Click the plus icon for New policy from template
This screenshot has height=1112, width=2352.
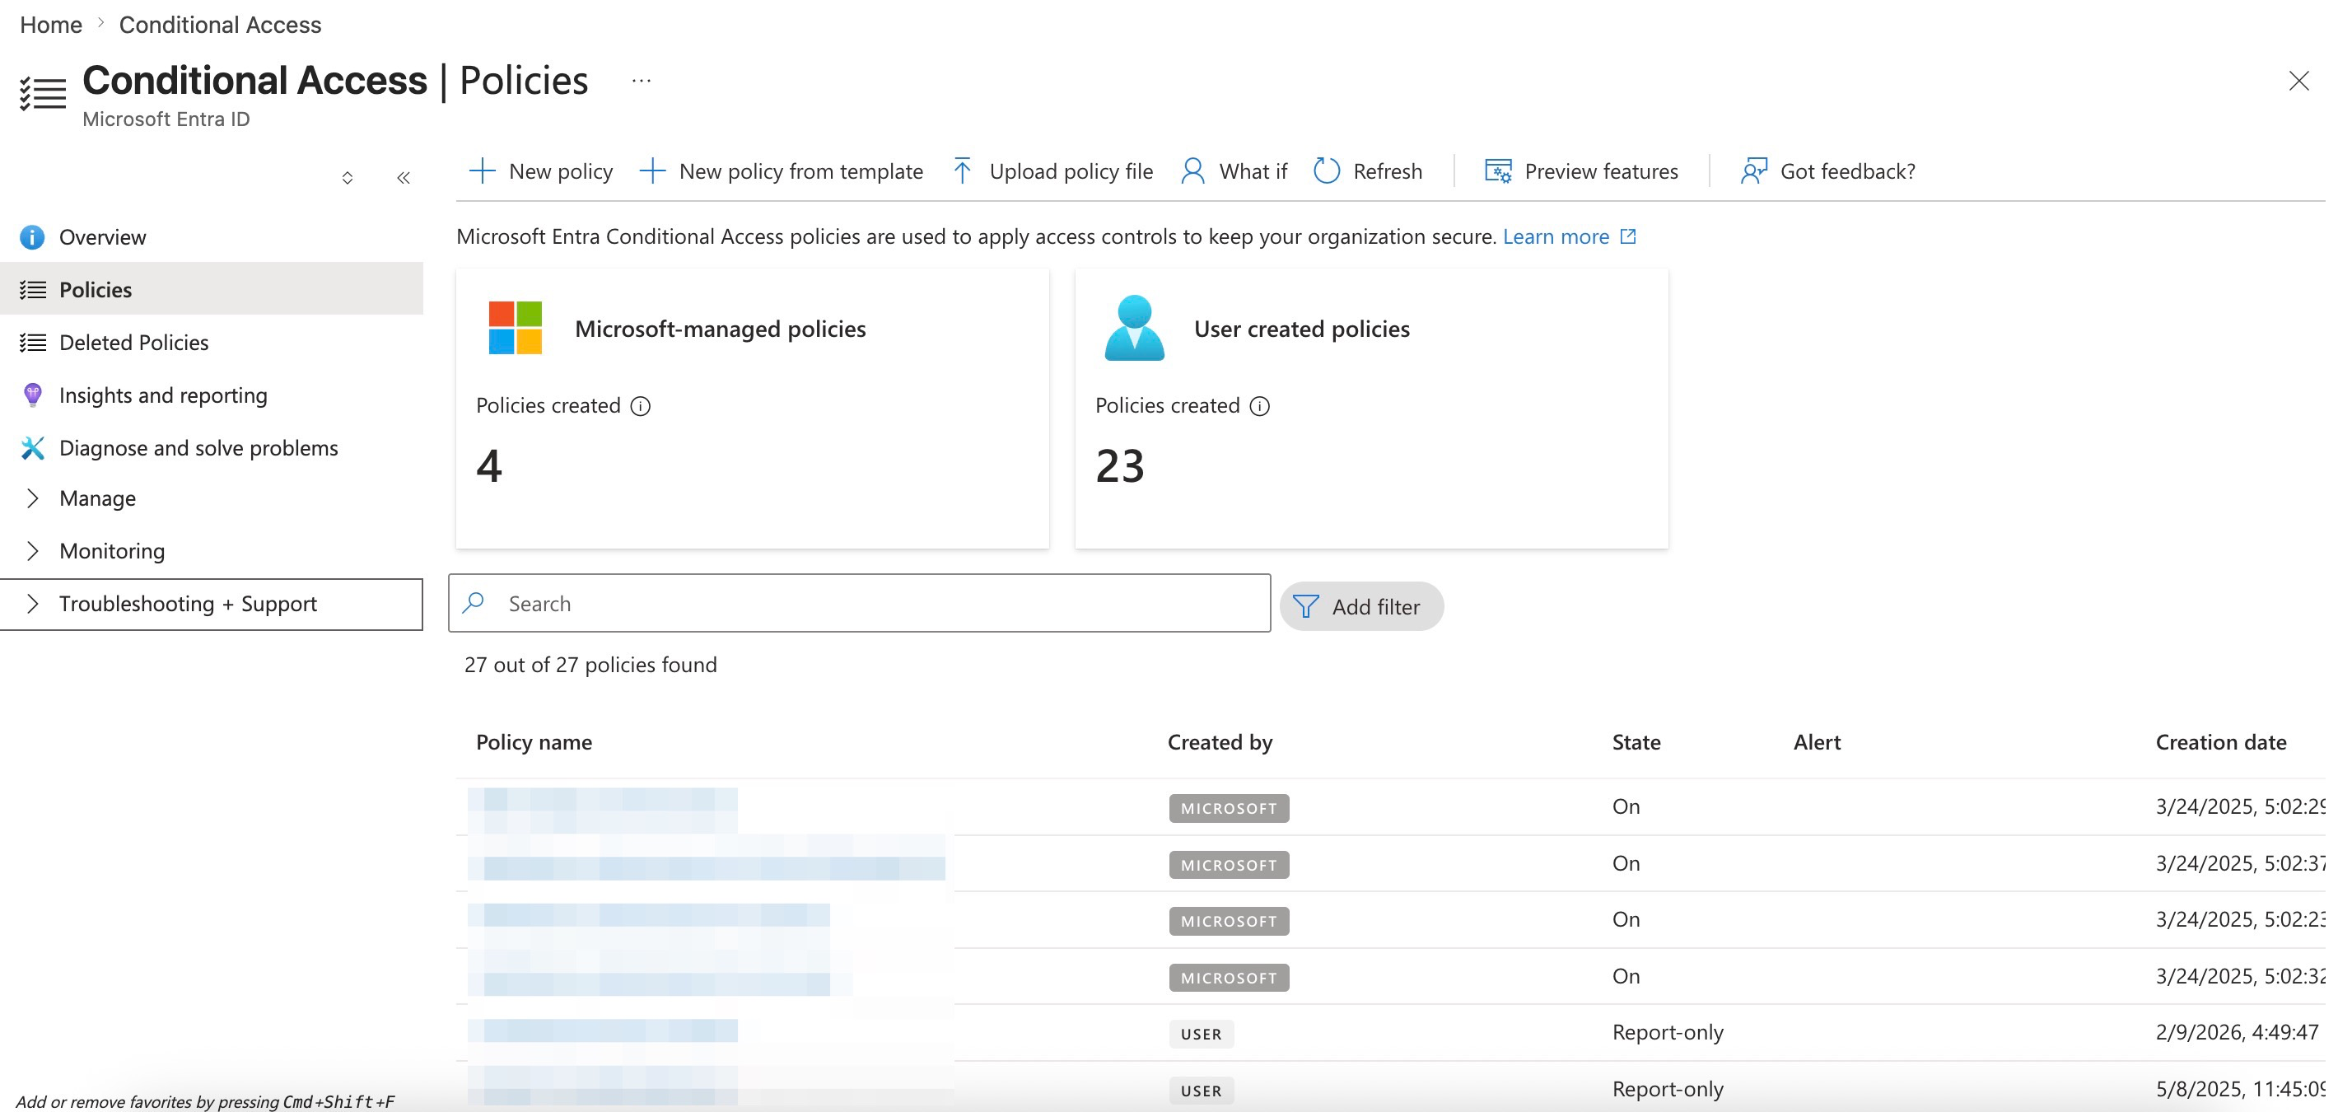click(x=652, y=171)
